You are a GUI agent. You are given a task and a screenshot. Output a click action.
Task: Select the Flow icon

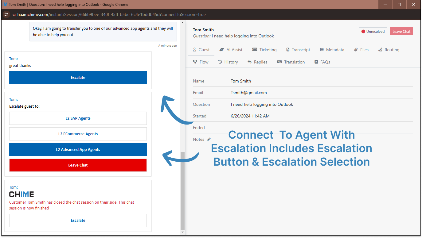[x=196, y=62]
